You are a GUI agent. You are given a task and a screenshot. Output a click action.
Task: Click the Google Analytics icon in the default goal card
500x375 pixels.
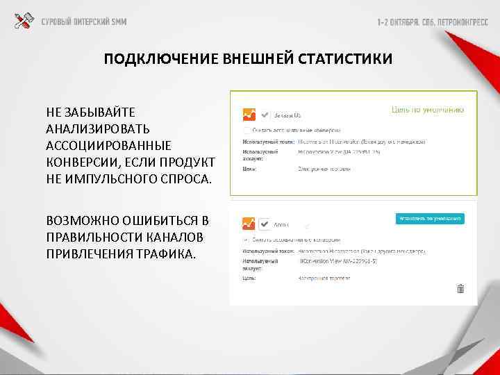(x=249, y=115)
